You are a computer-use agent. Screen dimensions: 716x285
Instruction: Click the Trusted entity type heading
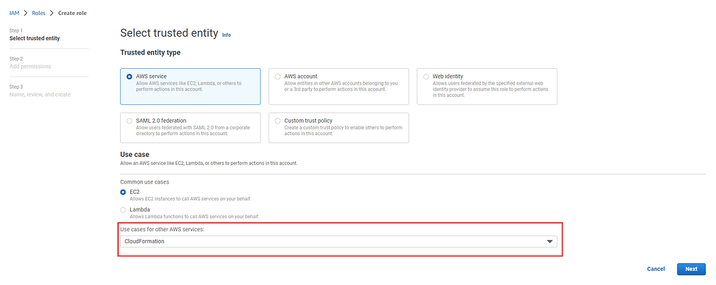[x=150, y=52]
